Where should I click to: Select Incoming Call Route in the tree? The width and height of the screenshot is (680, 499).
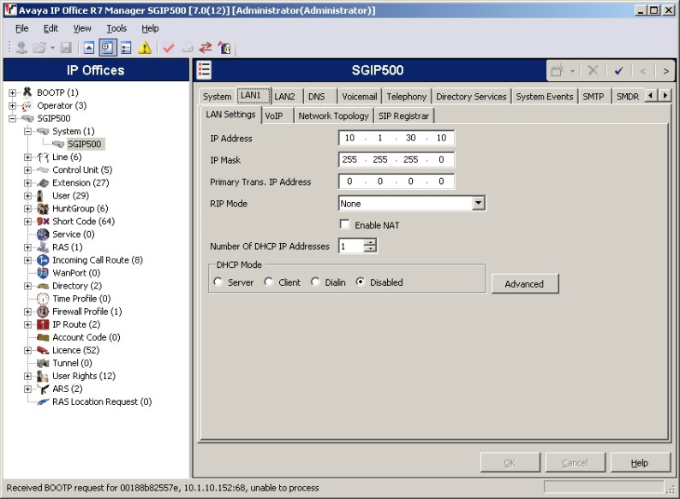tap(97, 260)
